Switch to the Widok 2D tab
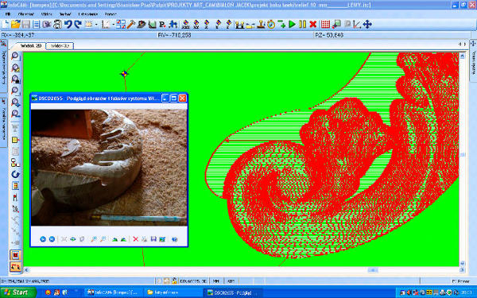 click(x=30, y=45)
